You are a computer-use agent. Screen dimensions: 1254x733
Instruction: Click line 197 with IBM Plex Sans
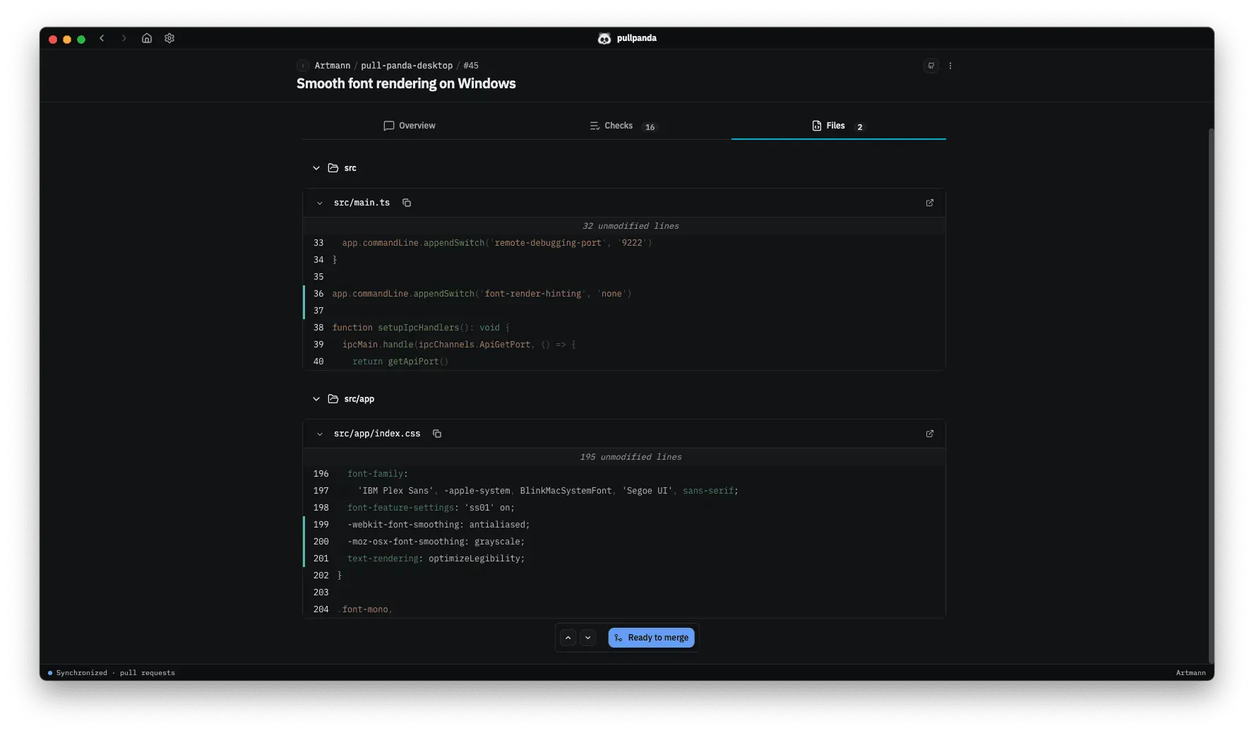click(624, 491)
